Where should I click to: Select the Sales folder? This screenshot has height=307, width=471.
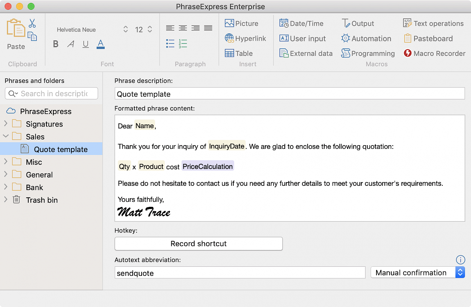pos(28,137)
